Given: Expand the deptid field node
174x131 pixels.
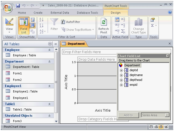Looking at the screenshot, I should click(x=121, y=70).
